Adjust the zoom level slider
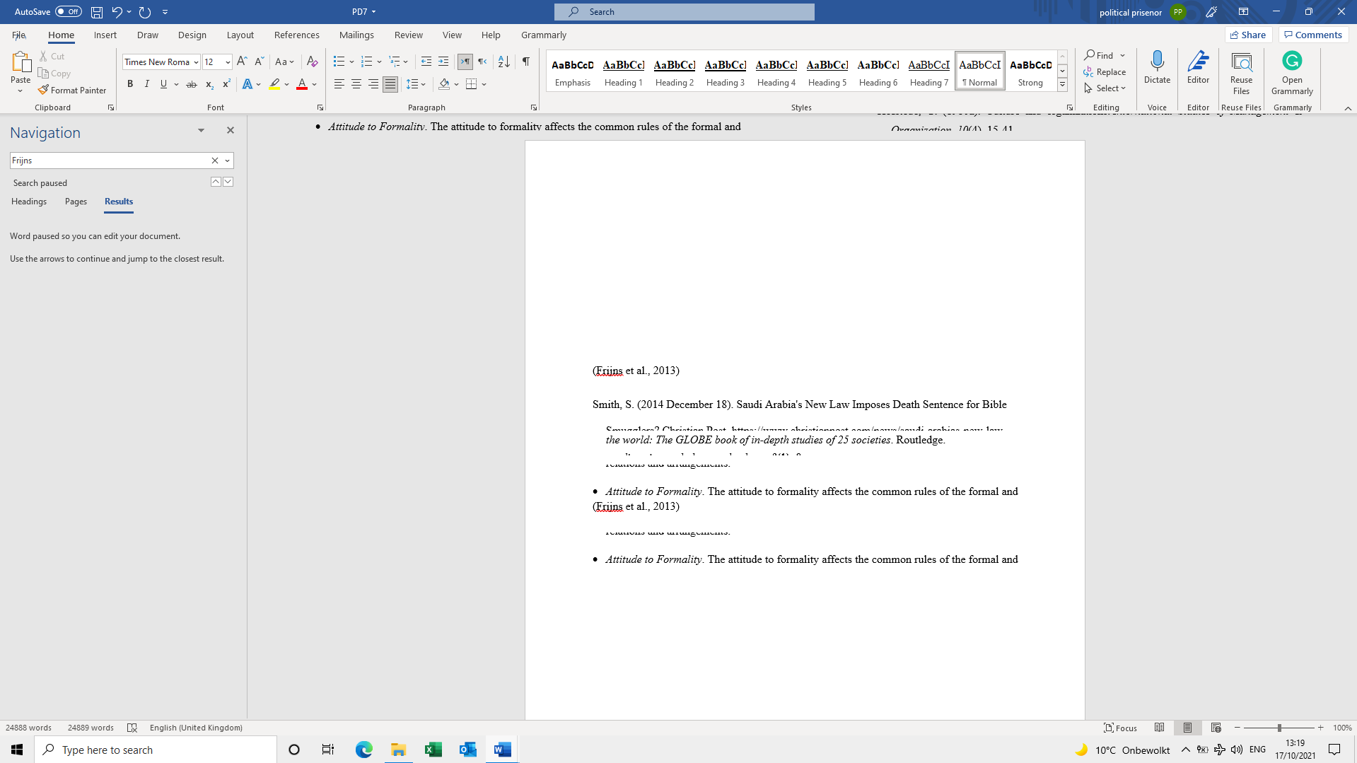This screenshot has width=1357, height=763. pyautogui.click(x=1279, y=728)
